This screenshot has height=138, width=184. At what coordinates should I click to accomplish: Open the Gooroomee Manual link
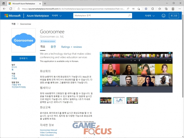coord(49,130)
